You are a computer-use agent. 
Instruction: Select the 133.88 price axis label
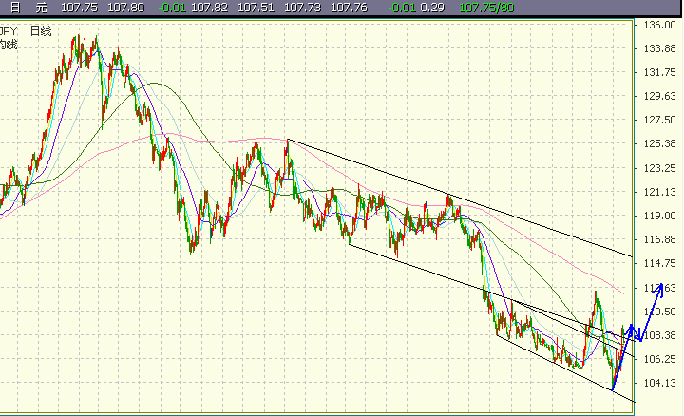[x=659, y=48]
